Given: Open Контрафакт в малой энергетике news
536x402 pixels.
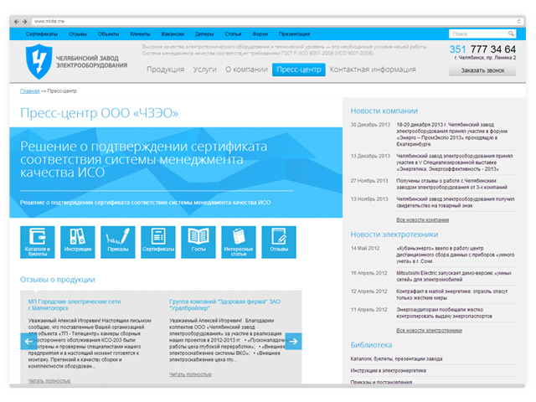Looking at the screenshot, I should [x=452, y=295].
